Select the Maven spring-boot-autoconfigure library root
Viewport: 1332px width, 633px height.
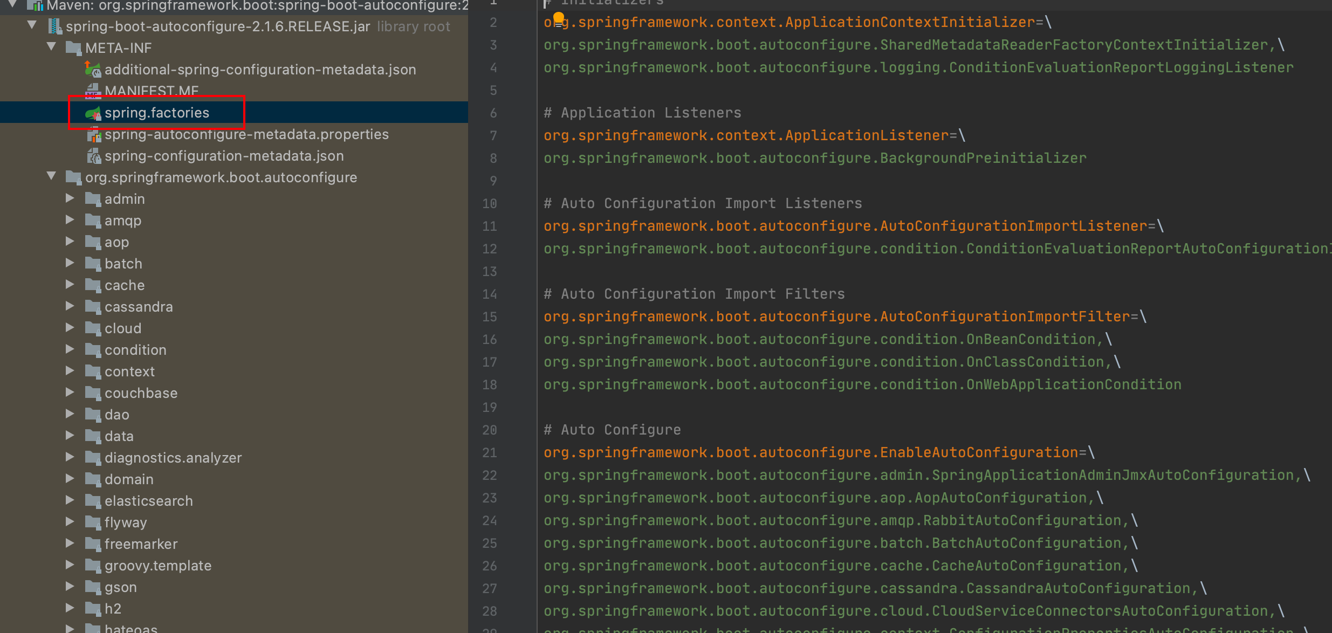coord(234,5)
